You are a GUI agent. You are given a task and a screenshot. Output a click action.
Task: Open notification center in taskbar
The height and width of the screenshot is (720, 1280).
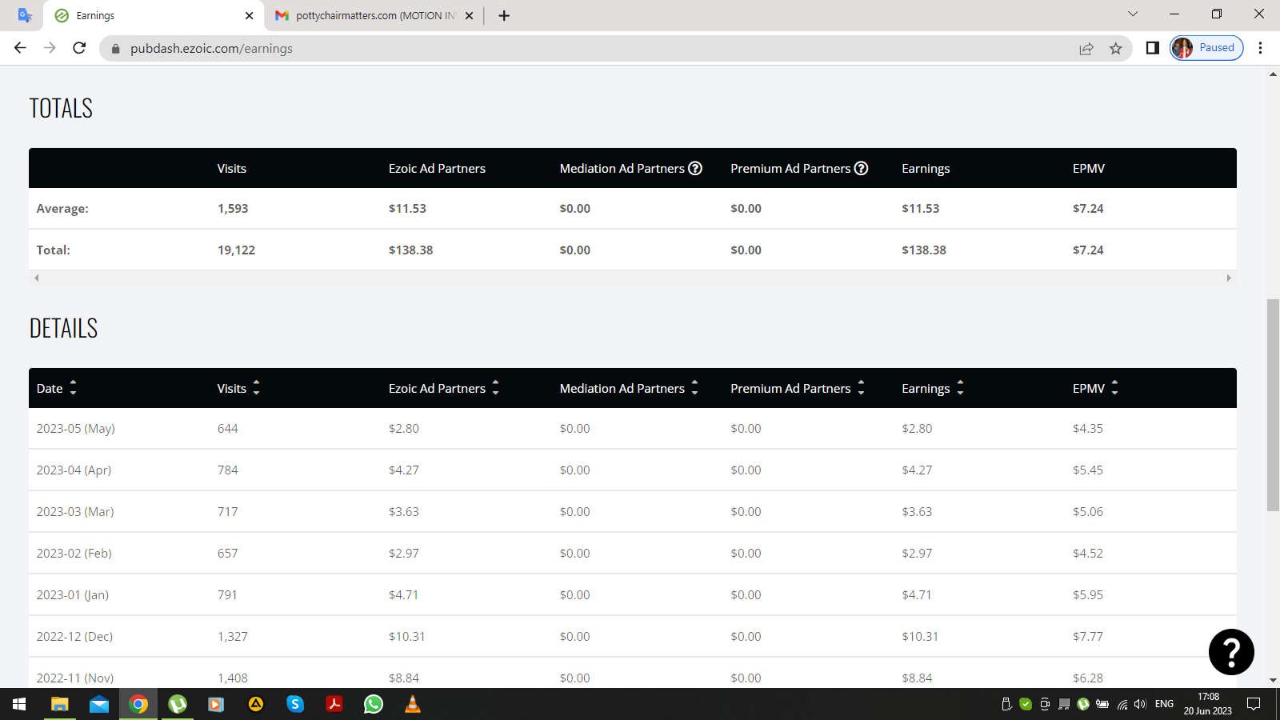[x=1254, y=704]
